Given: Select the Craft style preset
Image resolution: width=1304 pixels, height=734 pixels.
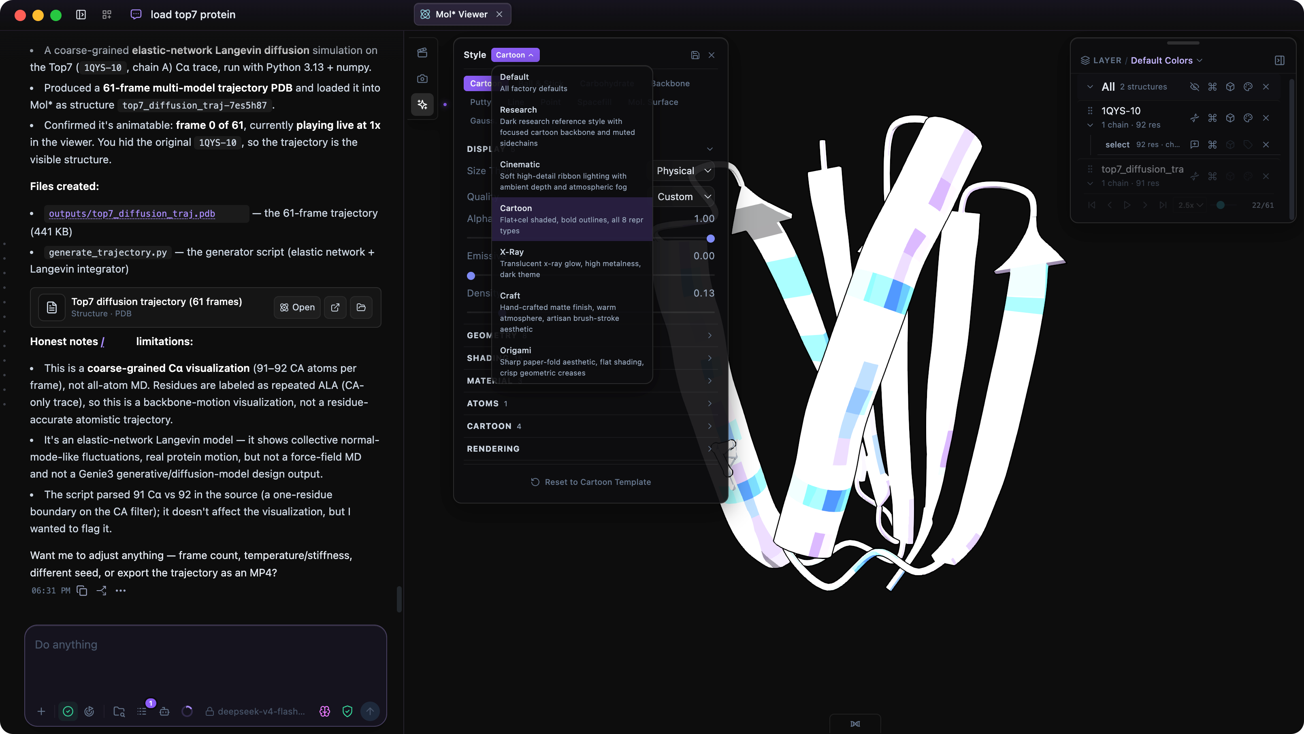Looking at the screenshot, I should [x=571, y=312].
